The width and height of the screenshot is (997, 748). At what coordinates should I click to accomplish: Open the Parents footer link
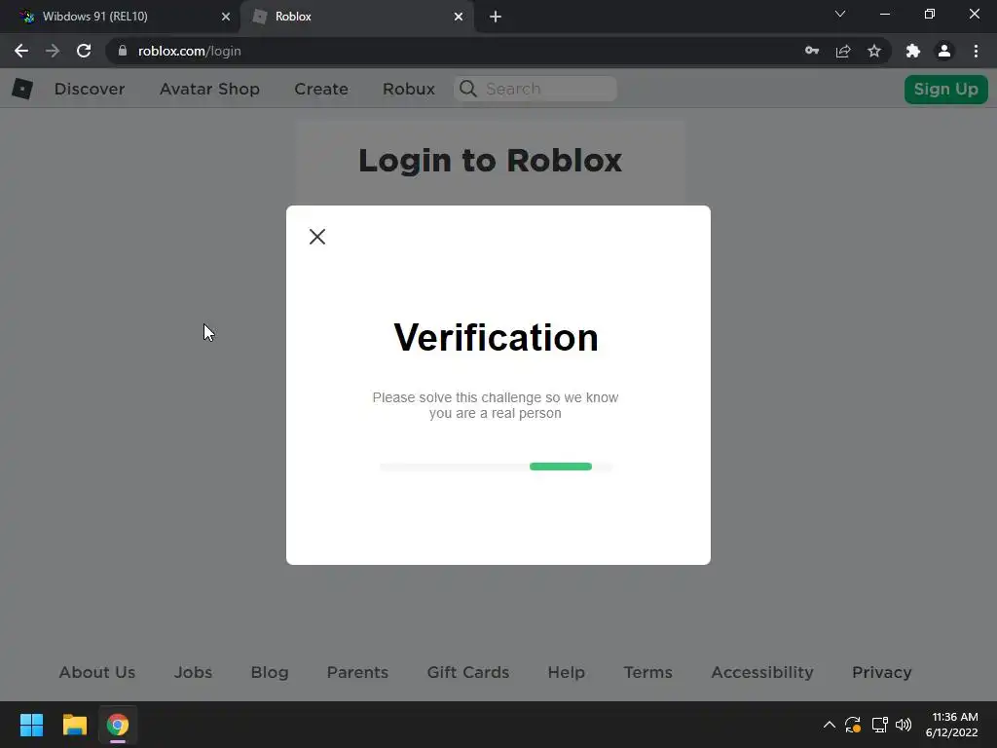click(x=357, y=672)
